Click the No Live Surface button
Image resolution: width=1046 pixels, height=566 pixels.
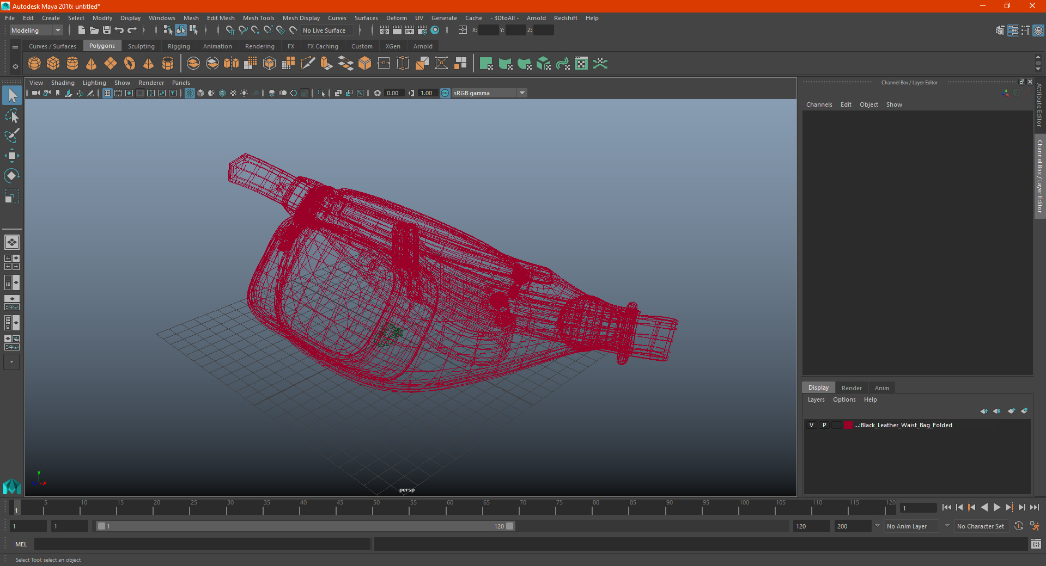click(326, 30)
